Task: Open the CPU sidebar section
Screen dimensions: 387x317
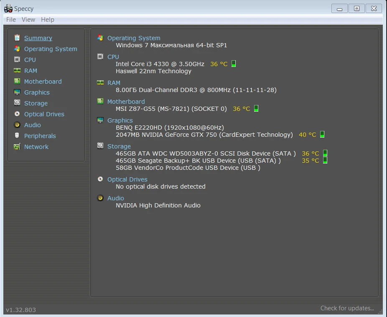Action: (x=30, y=60)
